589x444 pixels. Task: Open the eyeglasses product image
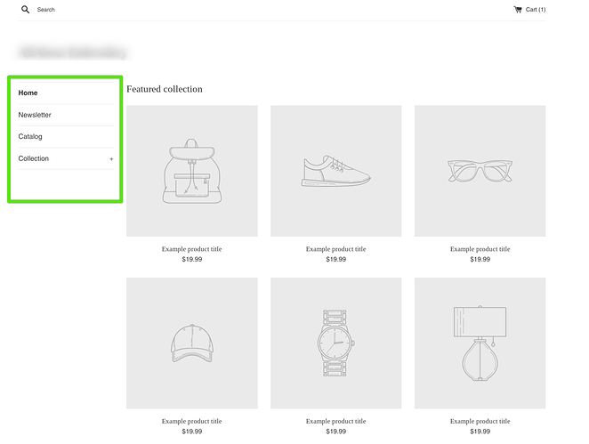click(480, 171)
